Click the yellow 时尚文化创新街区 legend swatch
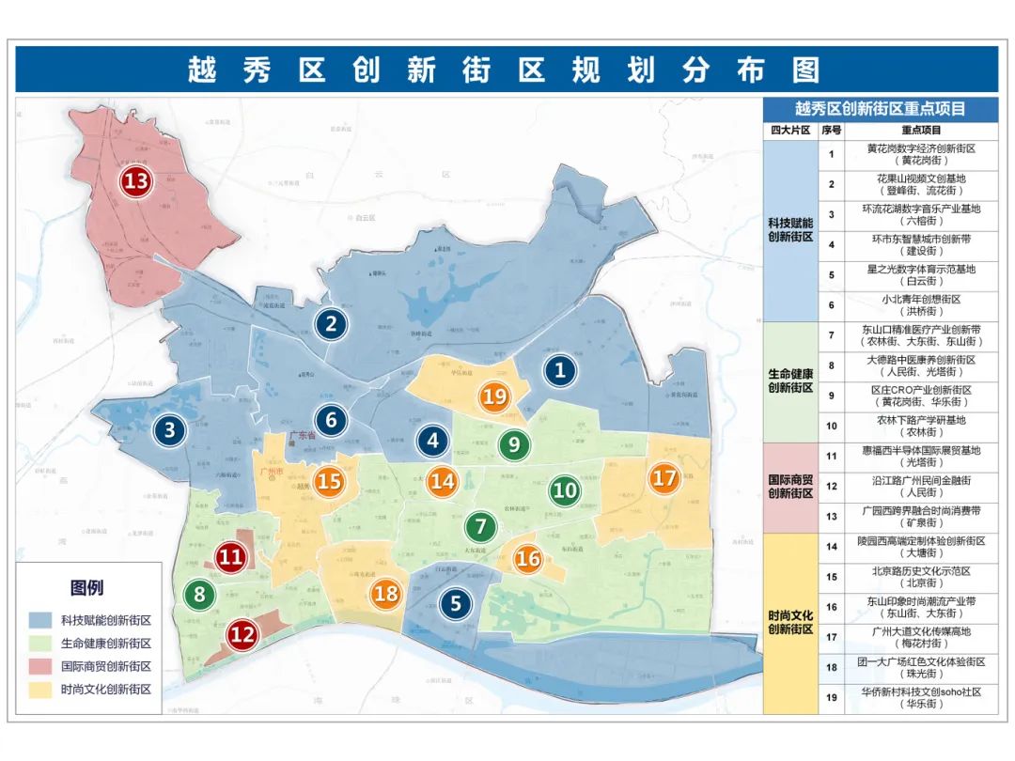1015x761 pixels. pyautogui.click(x=40, y=689)
